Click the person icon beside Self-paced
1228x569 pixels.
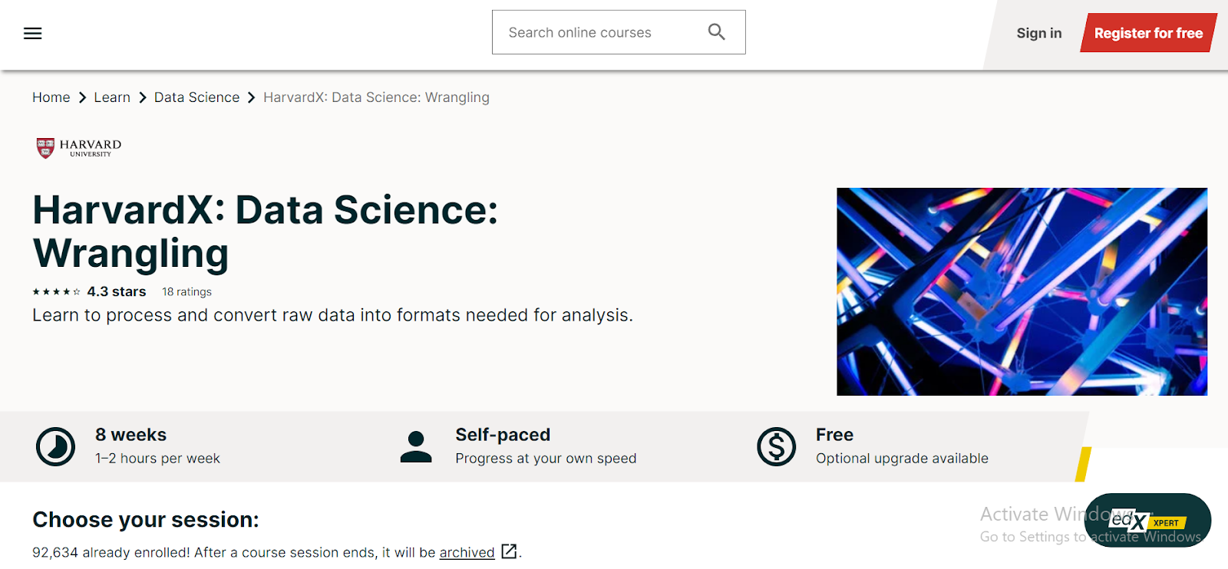point(415,446)
